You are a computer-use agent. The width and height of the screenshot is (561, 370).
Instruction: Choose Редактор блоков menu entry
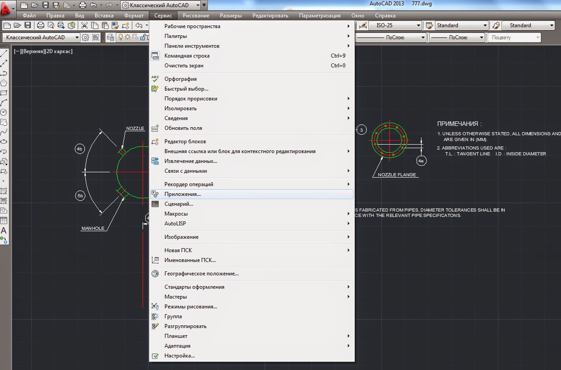[252, 141]
